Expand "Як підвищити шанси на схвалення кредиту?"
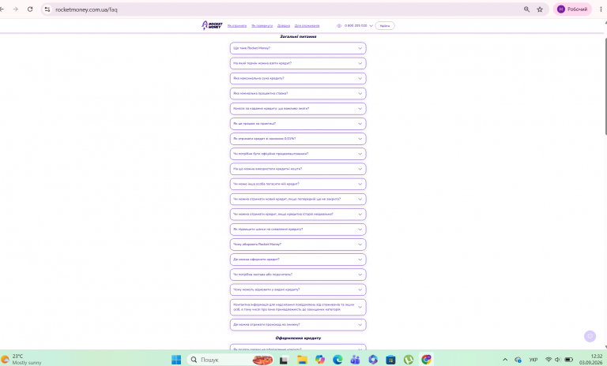The image size is (607, 366). 298,230
